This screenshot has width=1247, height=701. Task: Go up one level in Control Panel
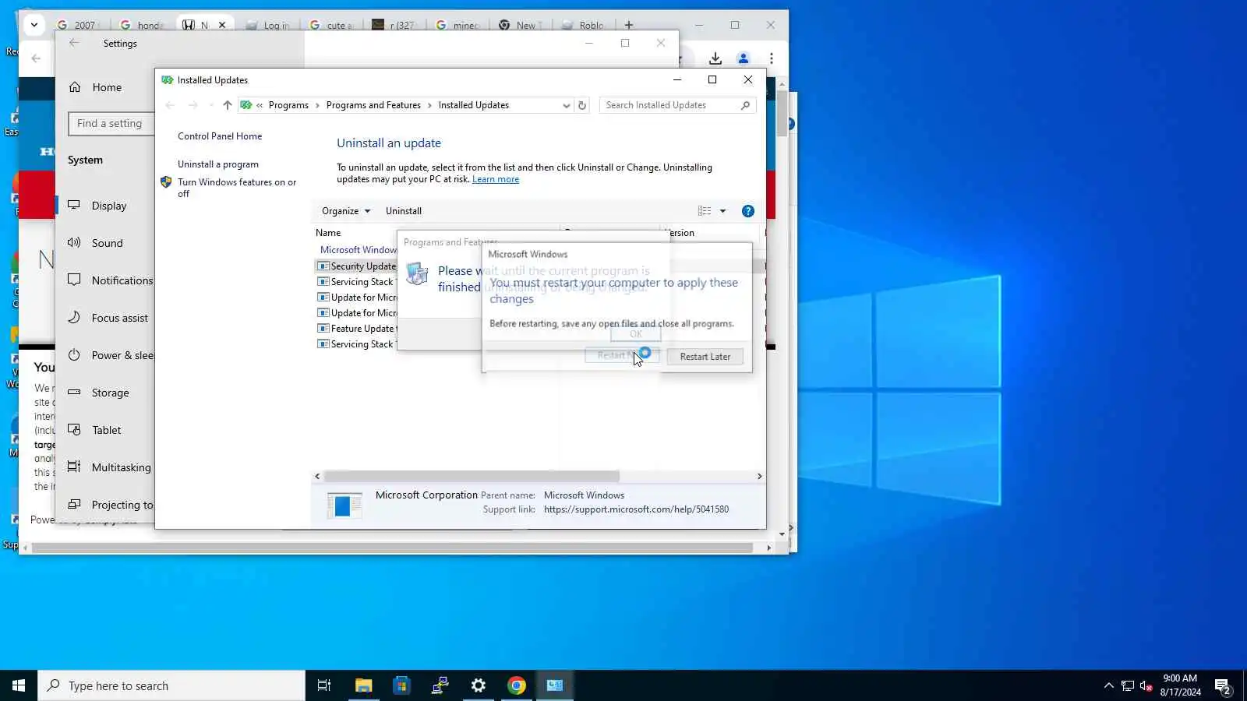[x=227, y=105]
